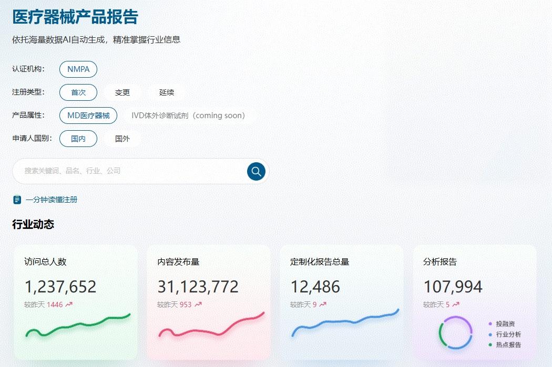This screenshot has height=367, width=552.
Task: Click the magnifier search button
Action: pyautogui.click(x=256, y=171)
